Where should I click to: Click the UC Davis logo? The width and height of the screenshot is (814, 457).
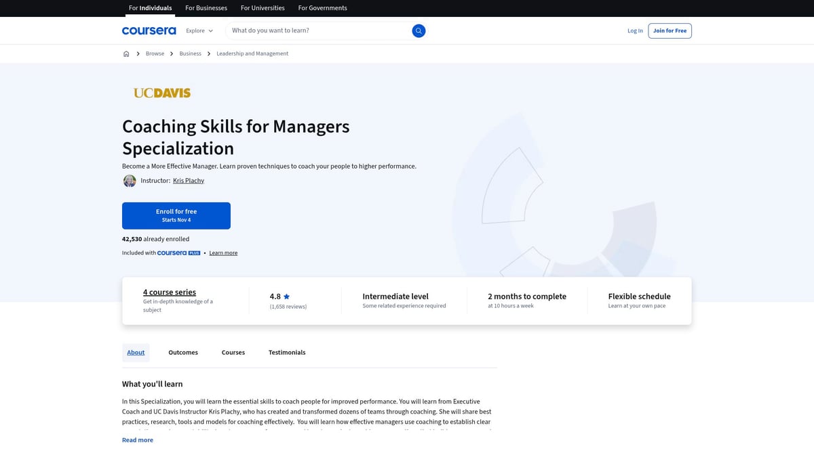point(162,92)
